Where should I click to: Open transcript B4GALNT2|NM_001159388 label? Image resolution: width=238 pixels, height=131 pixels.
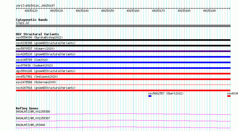pyautogui.click(x=33, y=112)
